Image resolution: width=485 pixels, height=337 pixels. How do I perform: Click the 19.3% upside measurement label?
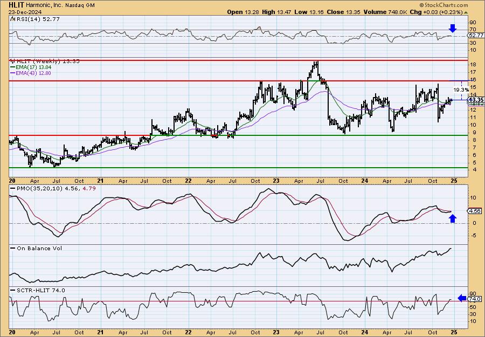point(461,90)
